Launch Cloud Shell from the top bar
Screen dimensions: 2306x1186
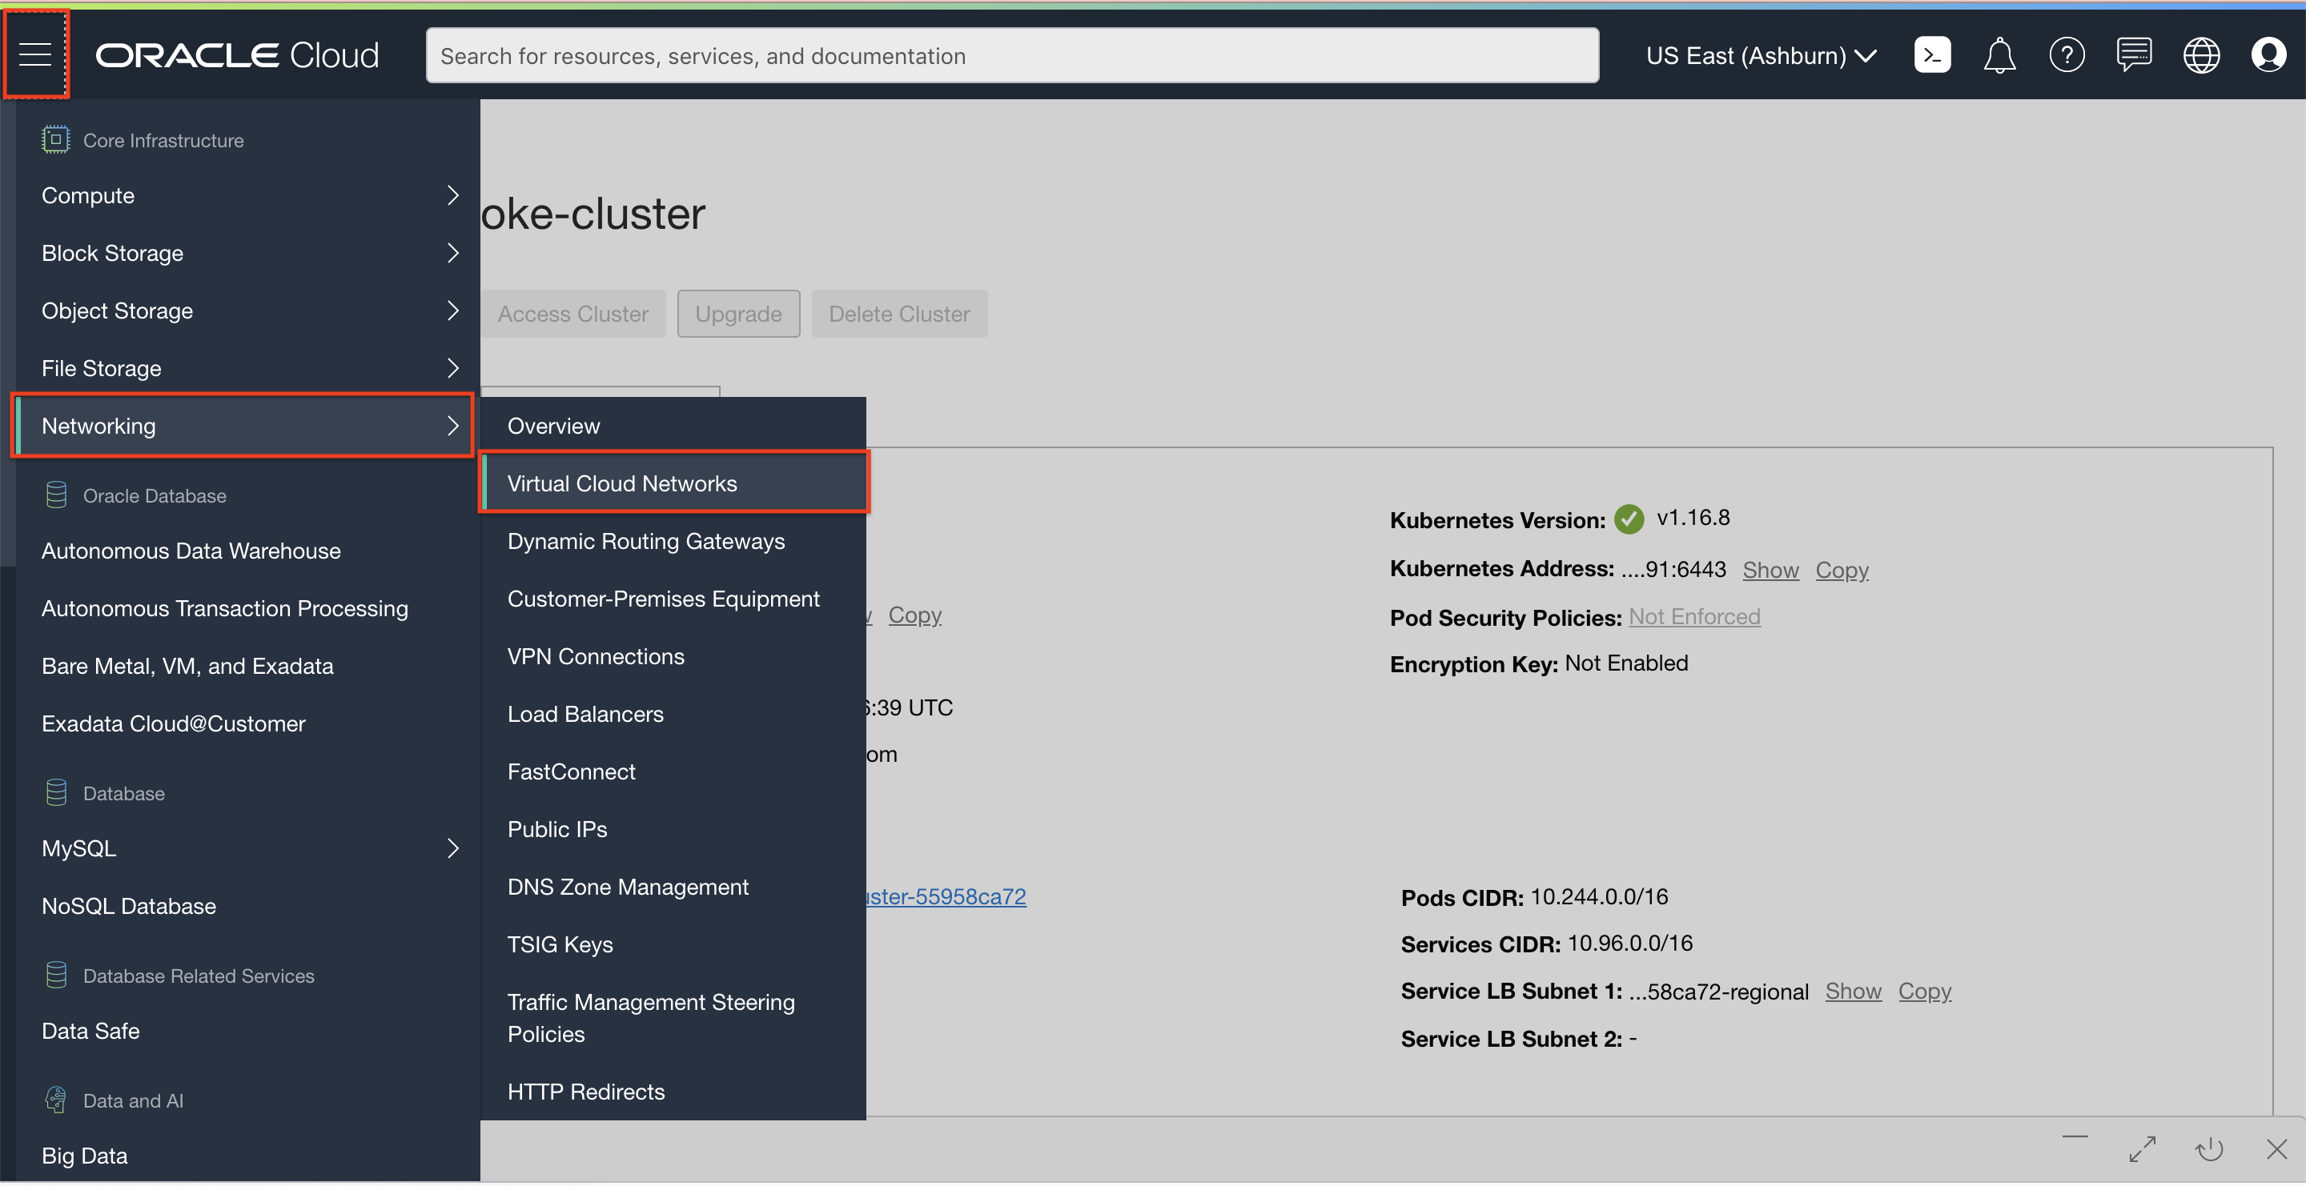(x=1932, y=54)
